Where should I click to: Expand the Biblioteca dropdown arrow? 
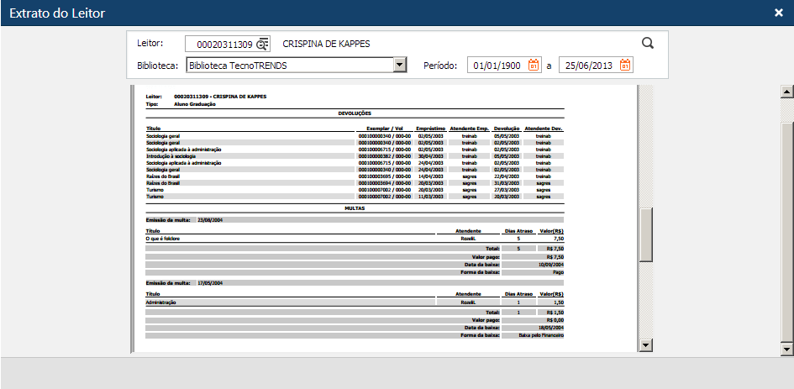click(x=400, y=66)
